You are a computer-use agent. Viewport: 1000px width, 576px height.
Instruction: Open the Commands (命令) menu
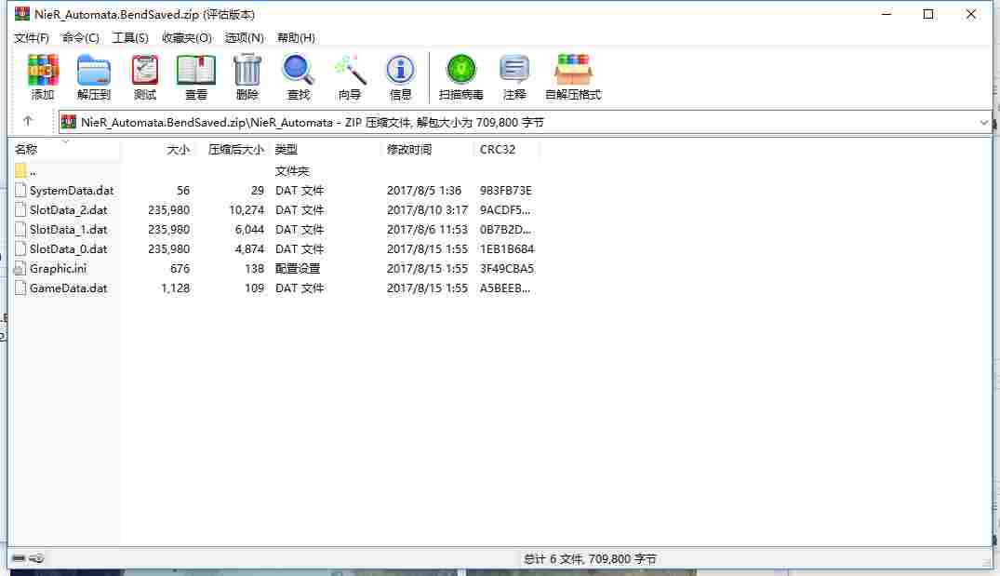[x=80, y=37]
